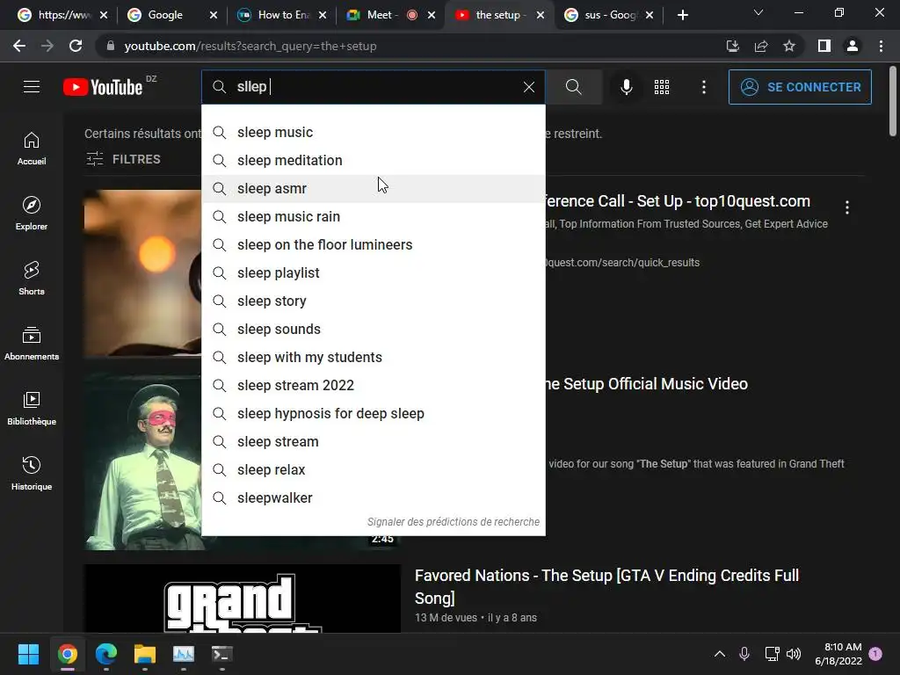This screenshot has height=675, width=900.
Task: Click the page vertical scrollbar
Action: 893,102
